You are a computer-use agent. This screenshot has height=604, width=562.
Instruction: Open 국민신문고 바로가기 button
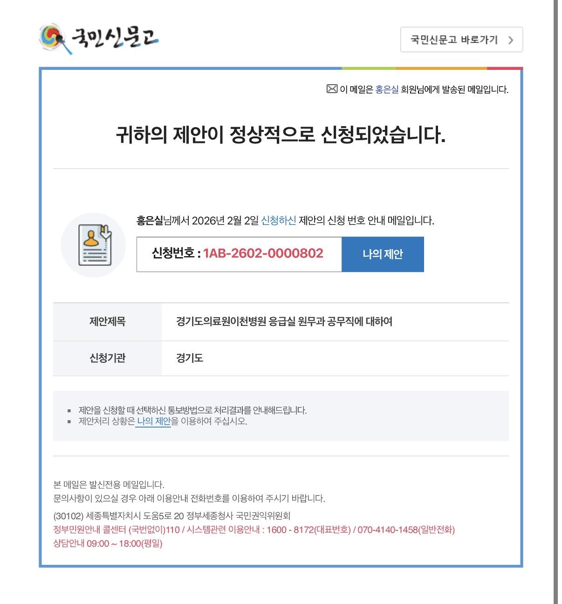(x=461, y=40)
